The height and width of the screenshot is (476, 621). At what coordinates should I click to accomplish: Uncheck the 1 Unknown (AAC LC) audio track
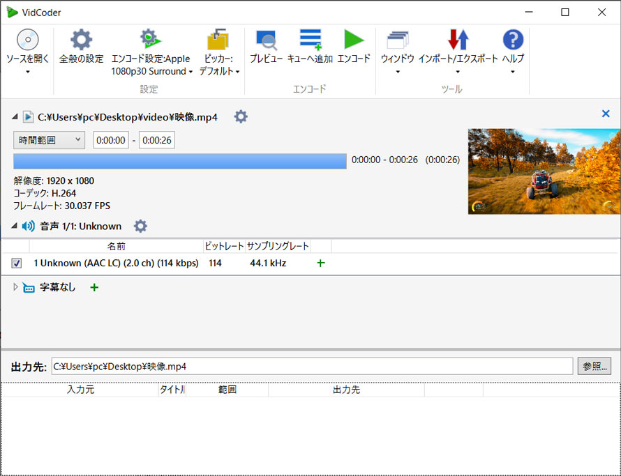click(16, 263)
